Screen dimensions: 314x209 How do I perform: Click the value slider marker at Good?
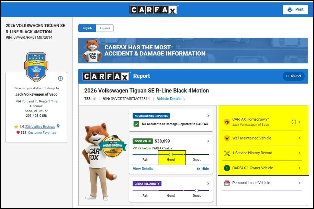pyautogui.click(x=171, y=155)
